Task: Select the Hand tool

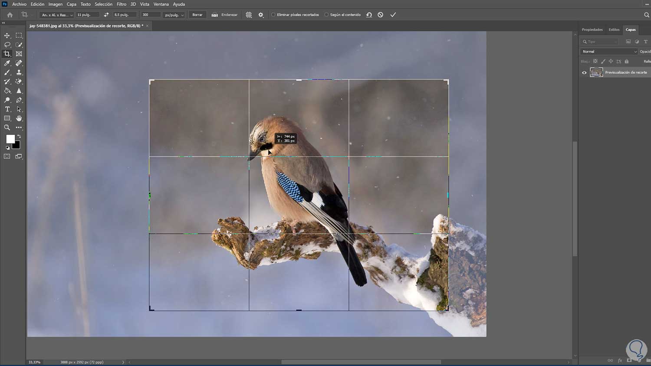Action: tap(19, 118)
